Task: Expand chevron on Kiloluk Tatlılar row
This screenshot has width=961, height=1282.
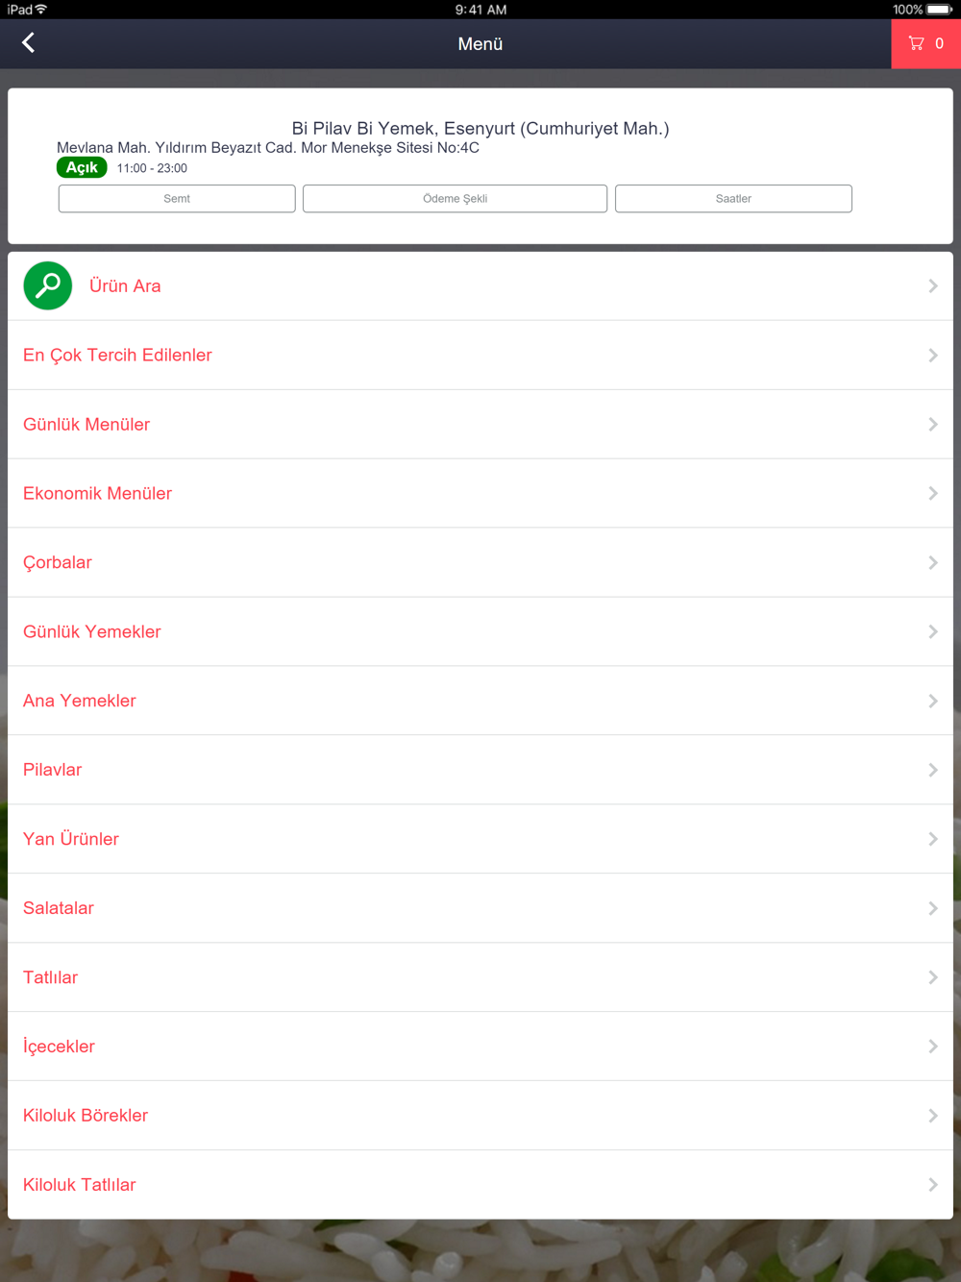Action: tap(932, 1186)
